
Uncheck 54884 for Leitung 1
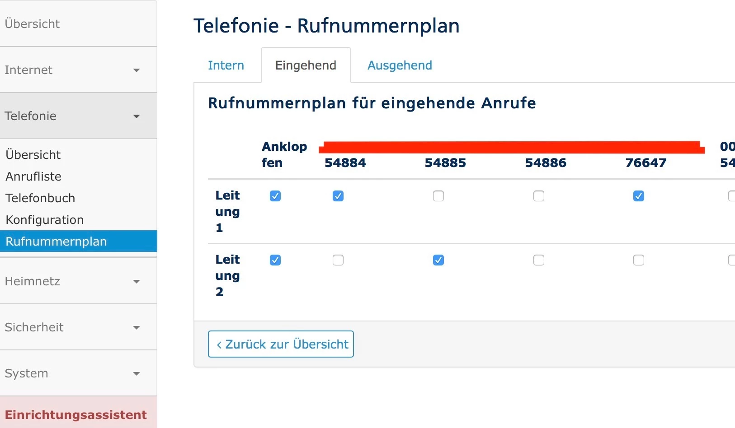(338, 196)
